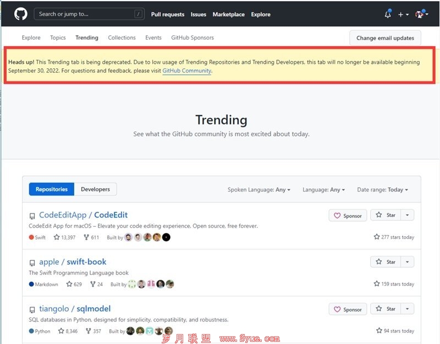Open first contributor avatar of CodeEdit
Image resolution: width=440 pixels, height=344 pixels.
click(128, 237)
